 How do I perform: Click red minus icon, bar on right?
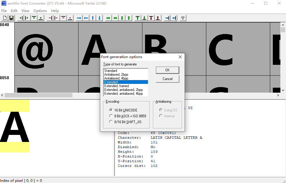[50, 18]
